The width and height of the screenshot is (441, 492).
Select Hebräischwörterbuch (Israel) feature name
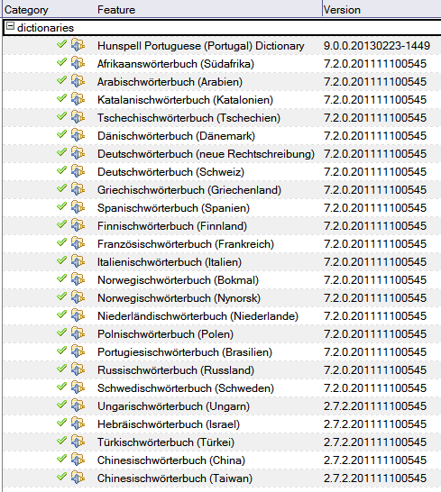(x=169, y=424)
